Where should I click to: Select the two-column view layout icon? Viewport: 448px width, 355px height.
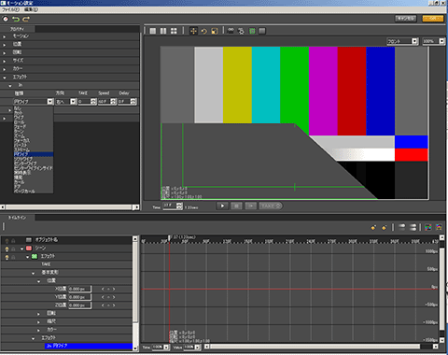coord(163,31)
